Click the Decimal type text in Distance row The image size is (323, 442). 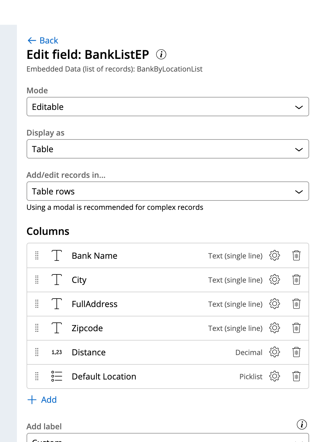[x=249, y=352]
